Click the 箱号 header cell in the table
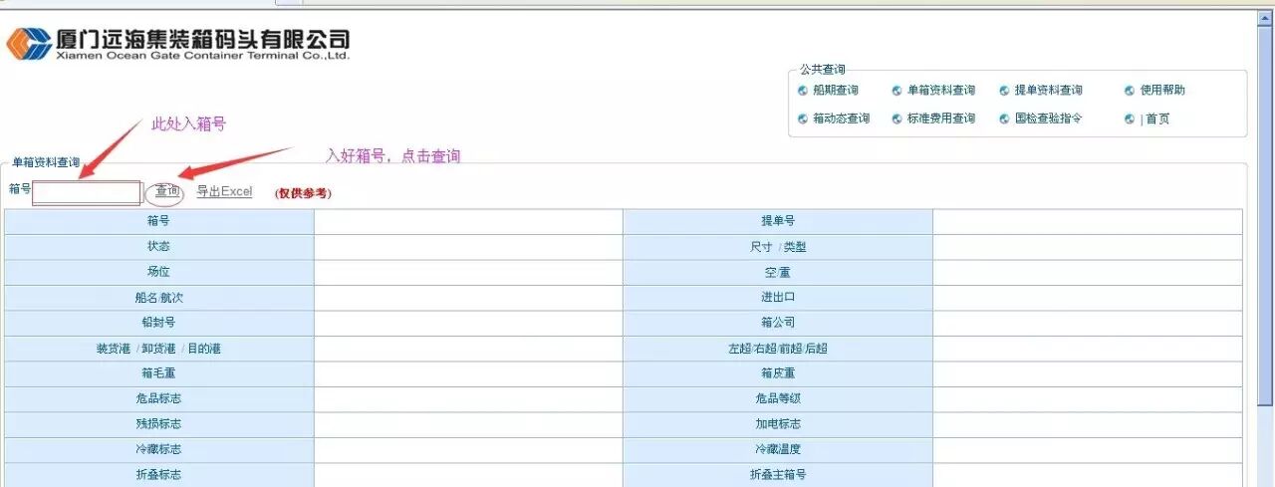The image size is (1275, 487). [159, 221]
